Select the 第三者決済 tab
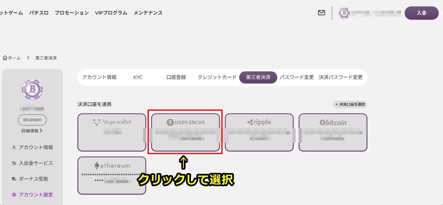 pyautogui.click(x=258, y=77)
